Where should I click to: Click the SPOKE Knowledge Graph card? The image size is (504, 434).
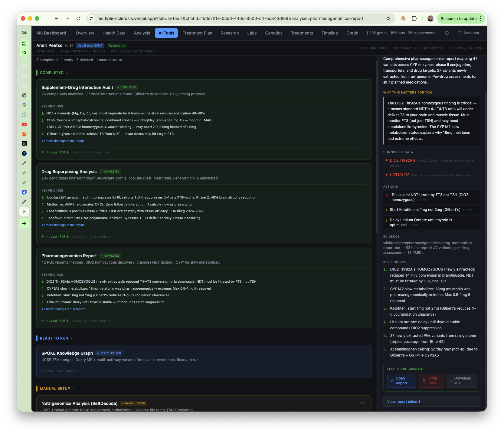[x=204, y=361]
